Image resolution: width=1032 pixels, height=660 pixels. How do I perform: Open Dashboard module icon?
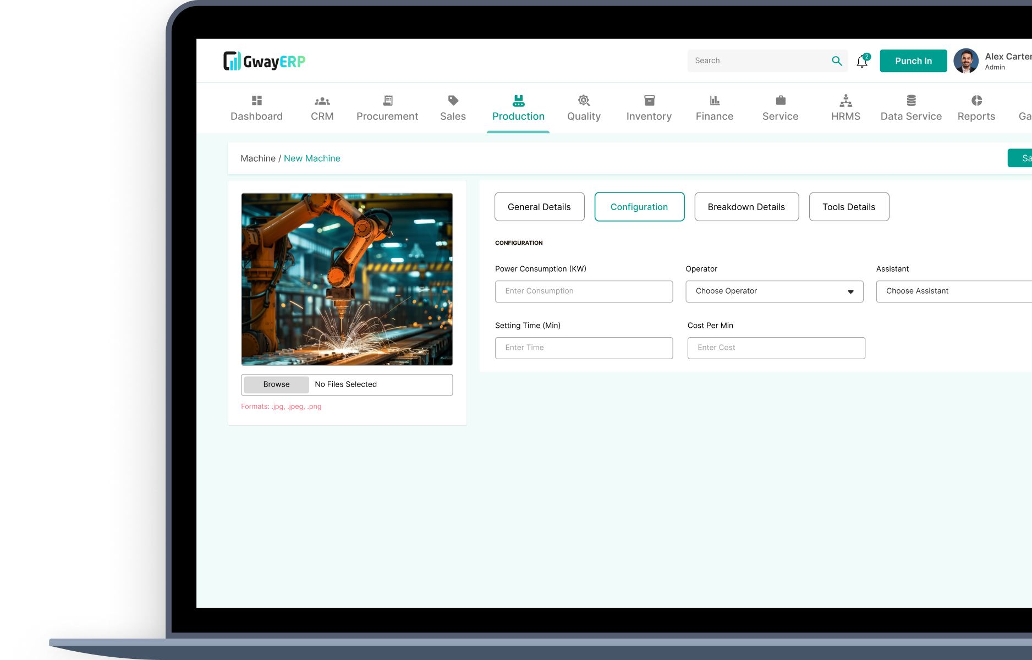pyautogui.click(x=256, y=101)
